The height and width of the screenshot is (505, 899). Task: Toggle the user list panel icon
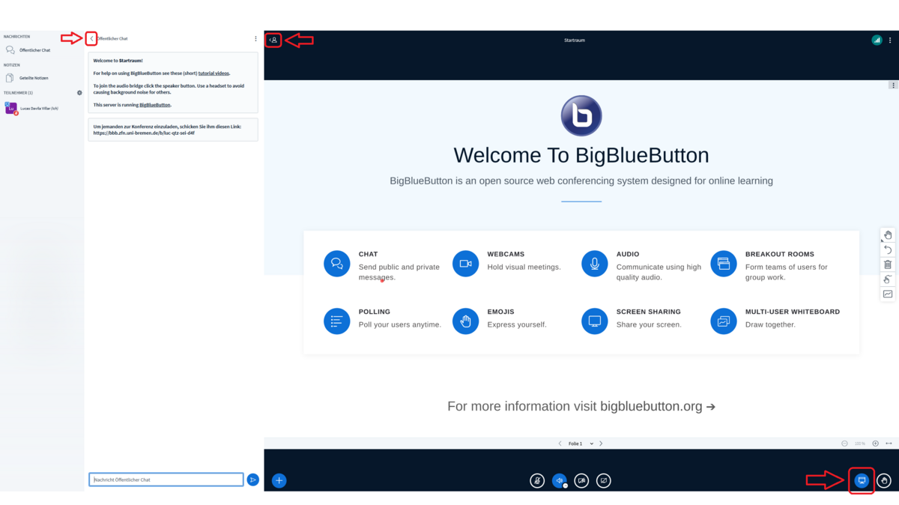[x=273, y=40]
